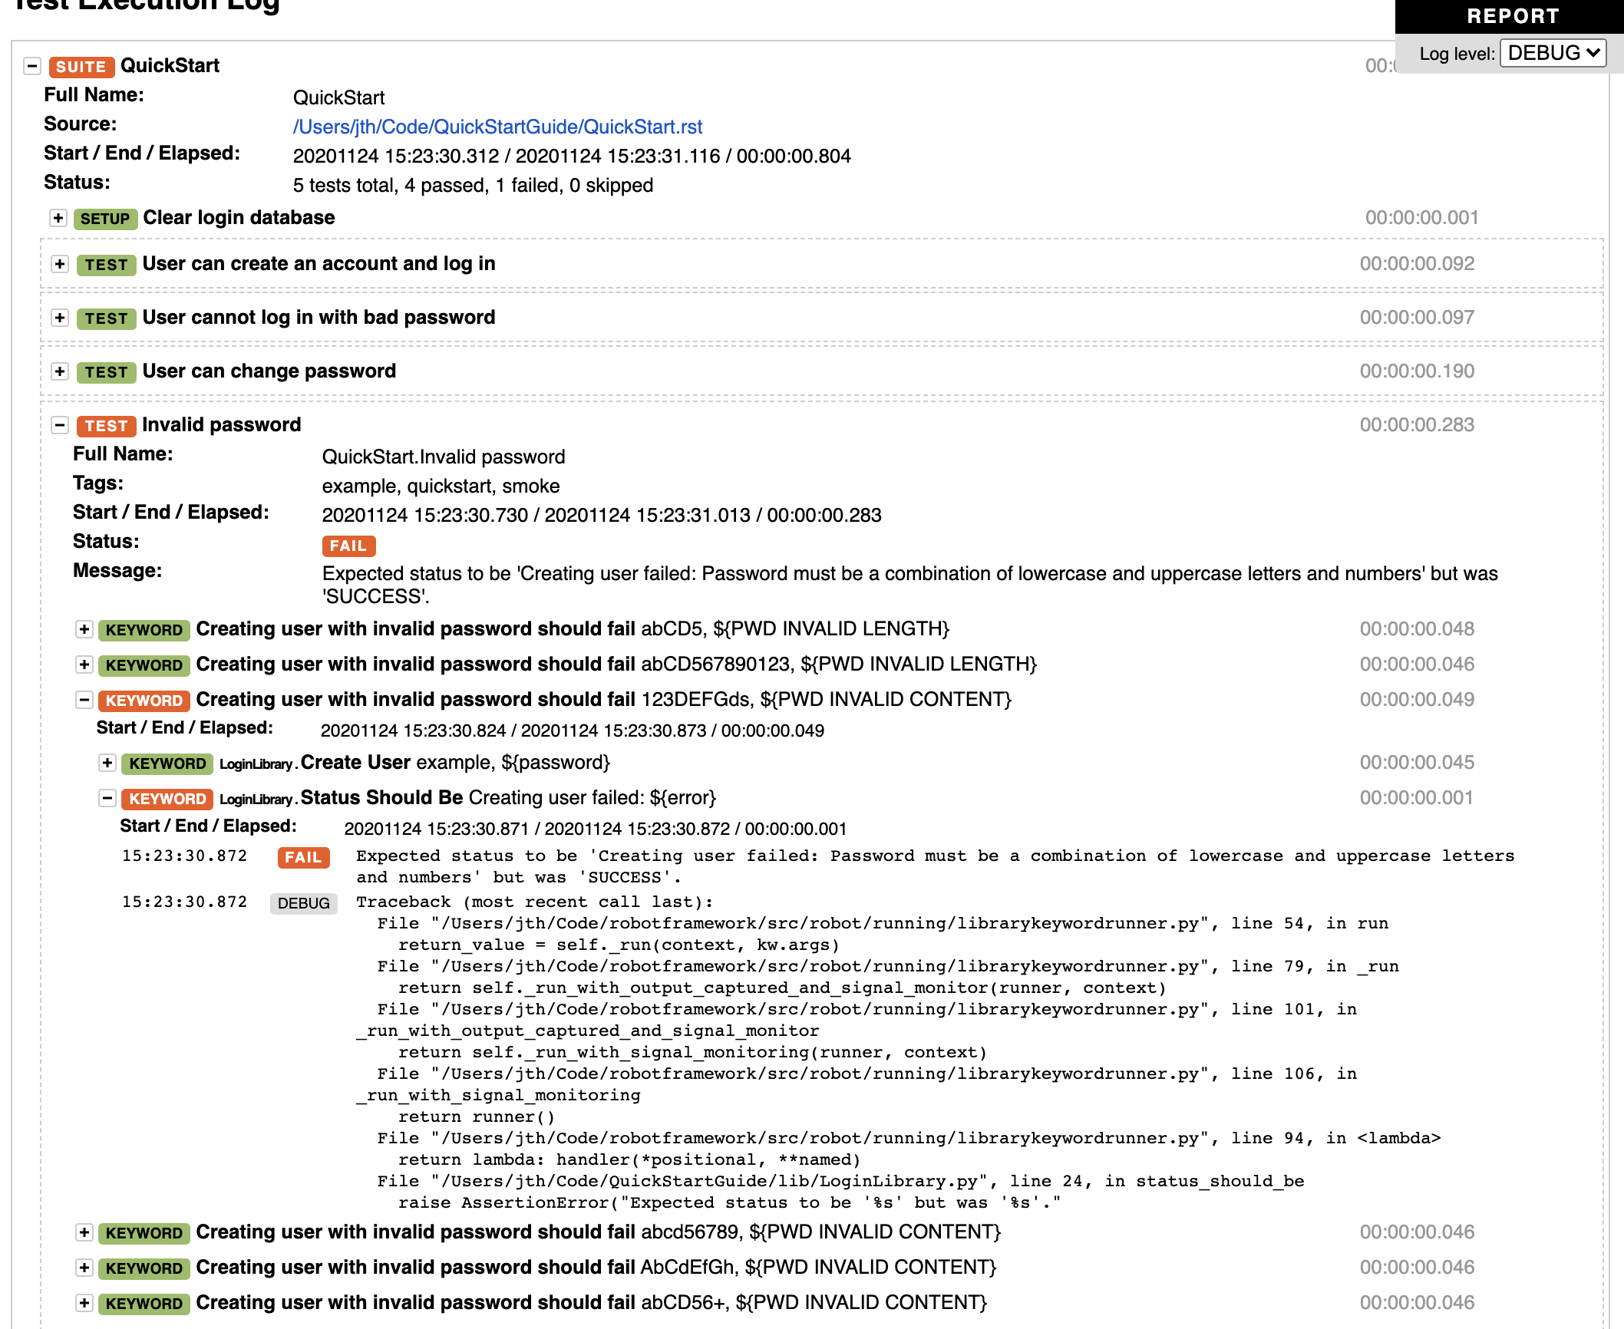Click the TEST badge for User can change password
The image size is (1624, 1329).
click(105, 372)
